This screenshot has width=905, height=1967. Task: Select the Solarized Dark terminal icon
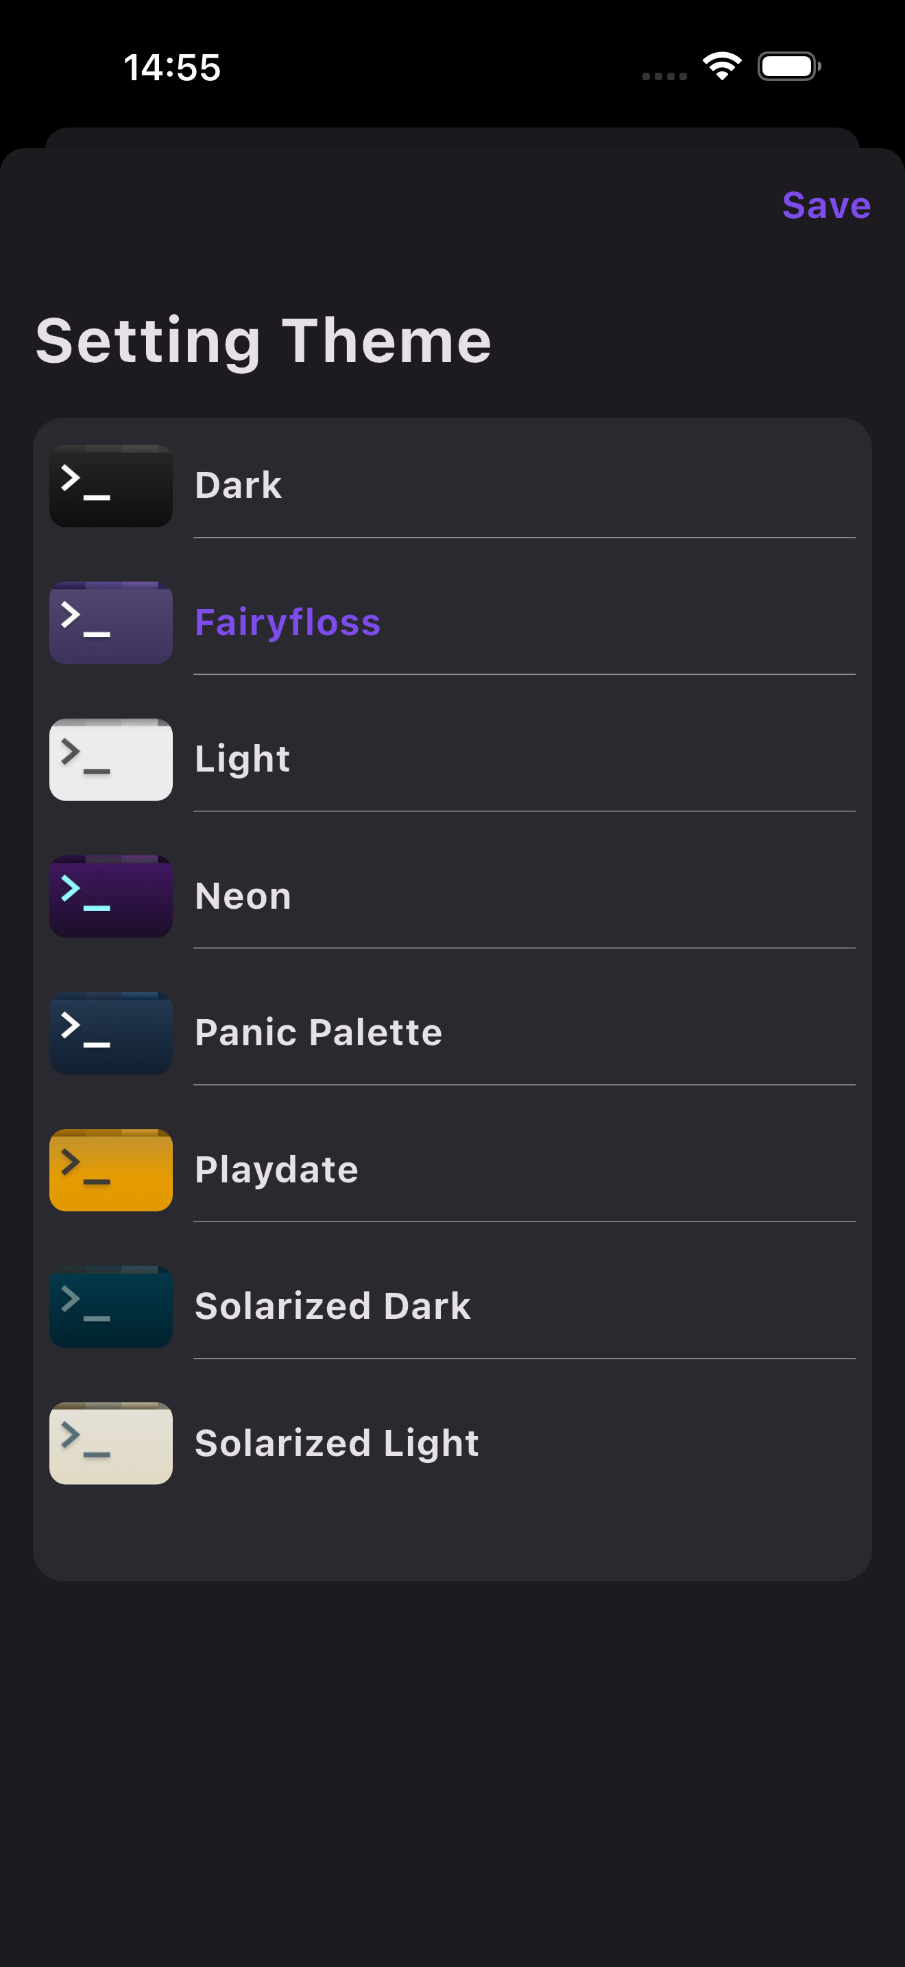coord(110,1306)
